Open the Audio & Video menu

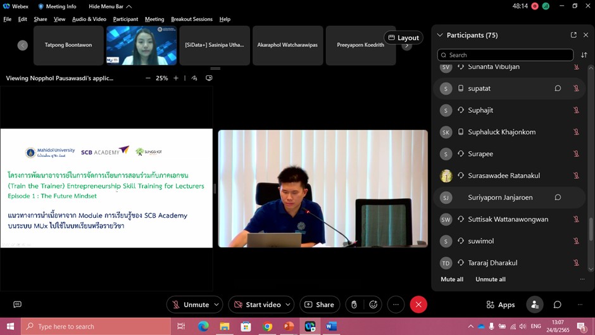[89, 19]
